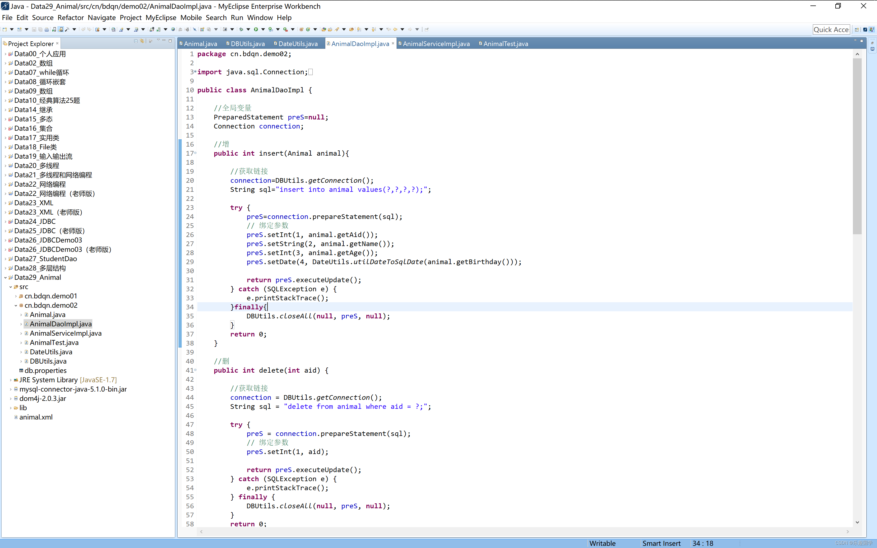
Task: Switch to the DBUtils.java editor tab
Action: click(245, 44)
